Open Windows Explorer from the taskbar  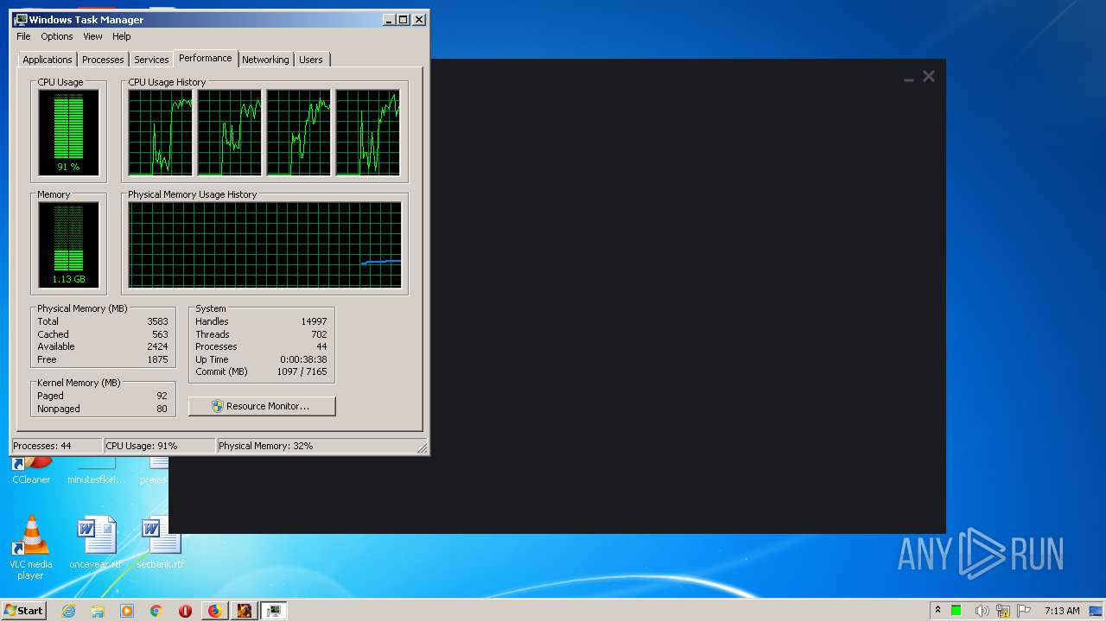pos(98,611)
